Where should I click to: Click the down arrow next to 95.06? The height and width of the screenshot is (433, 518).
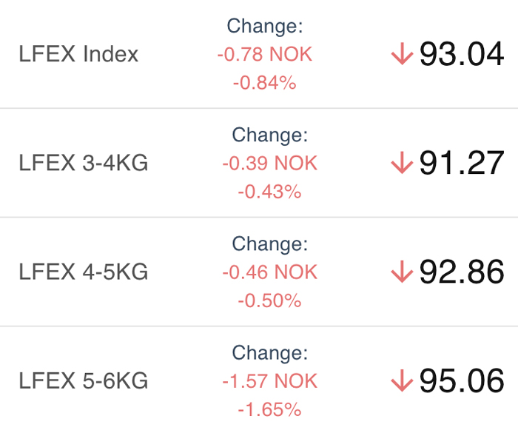(402, 380)
